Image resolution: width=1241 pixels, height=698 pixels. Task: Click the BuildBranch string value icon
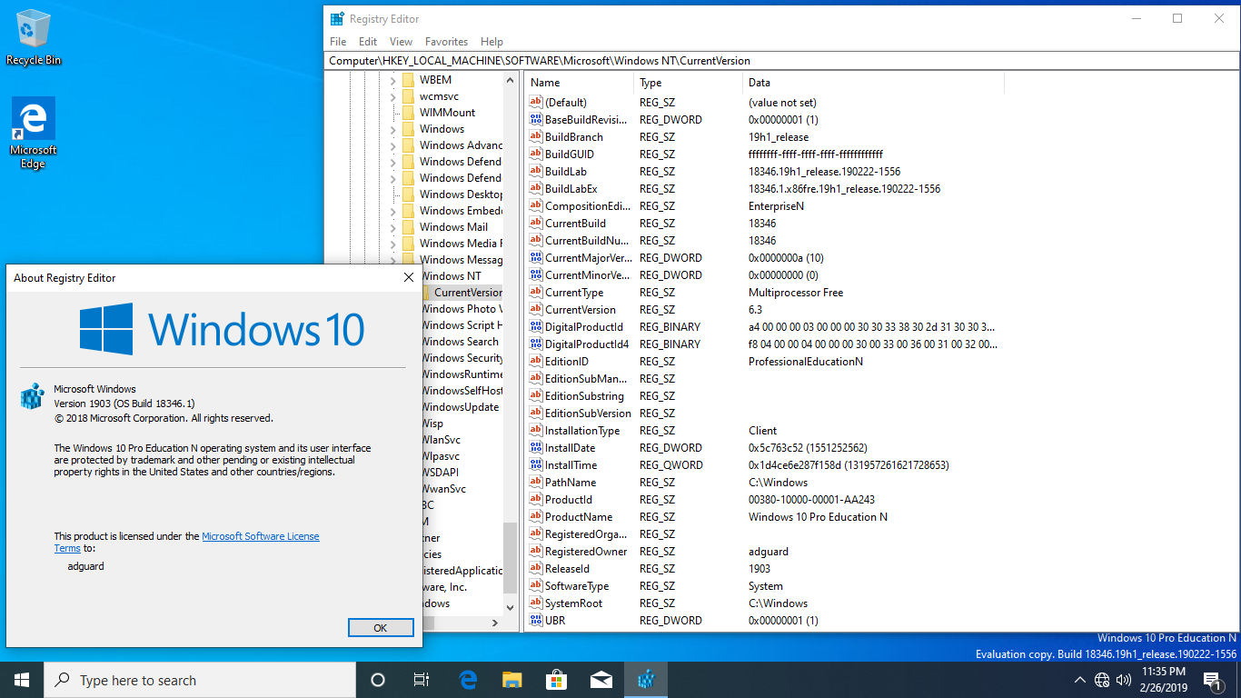[x=535, y=137]
